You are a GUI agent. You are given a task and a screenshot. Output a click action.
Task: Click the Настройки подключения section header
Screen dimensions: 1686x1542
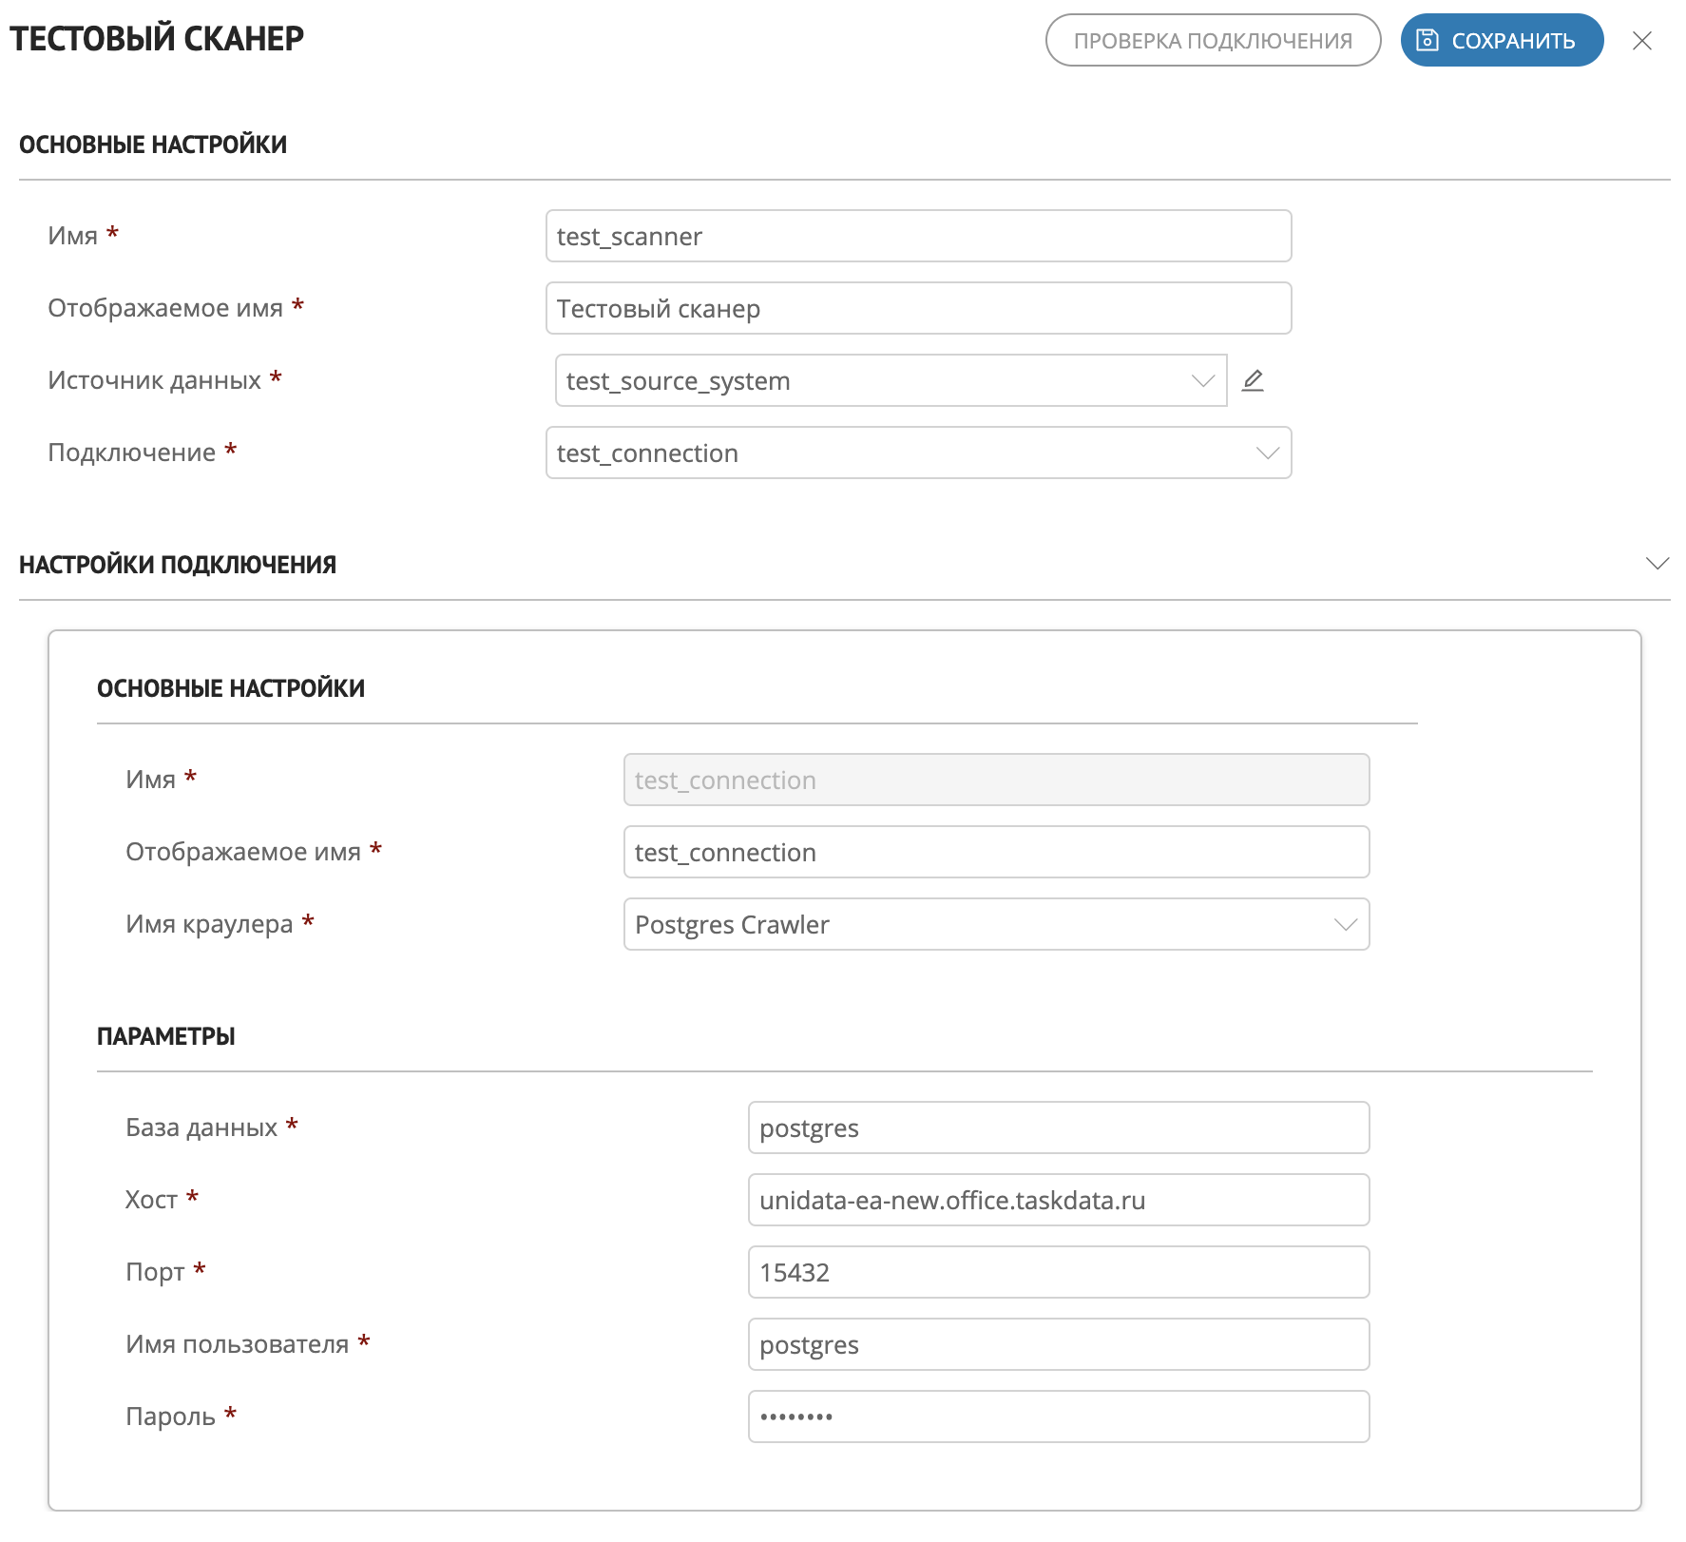[178, 565]
